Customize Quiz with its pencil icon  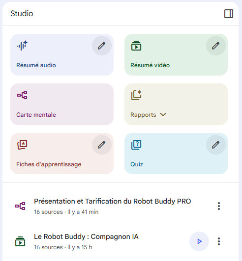(x=216, y=145)
